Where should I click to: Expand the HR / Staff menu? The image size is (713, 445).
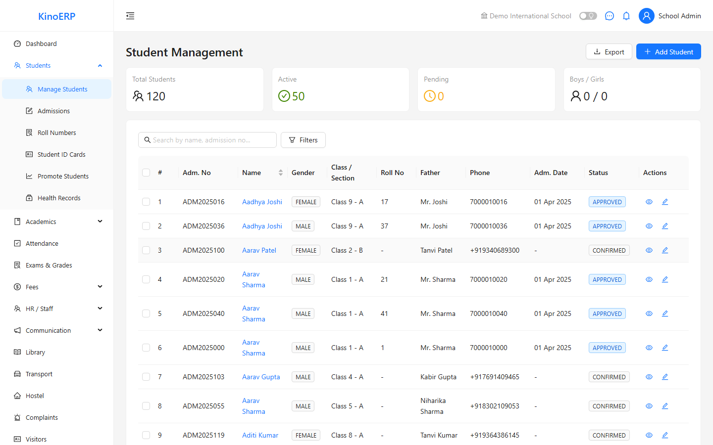coord(56,309)
